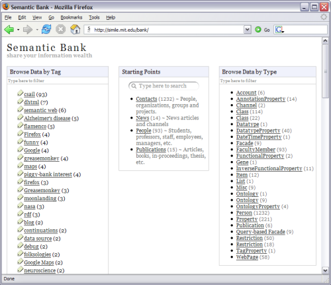Expand the address bar URL history dropdown
Image resolution: width=331 pixels, height=285 pixels.
pyautogui.click(x=248, y=30)
